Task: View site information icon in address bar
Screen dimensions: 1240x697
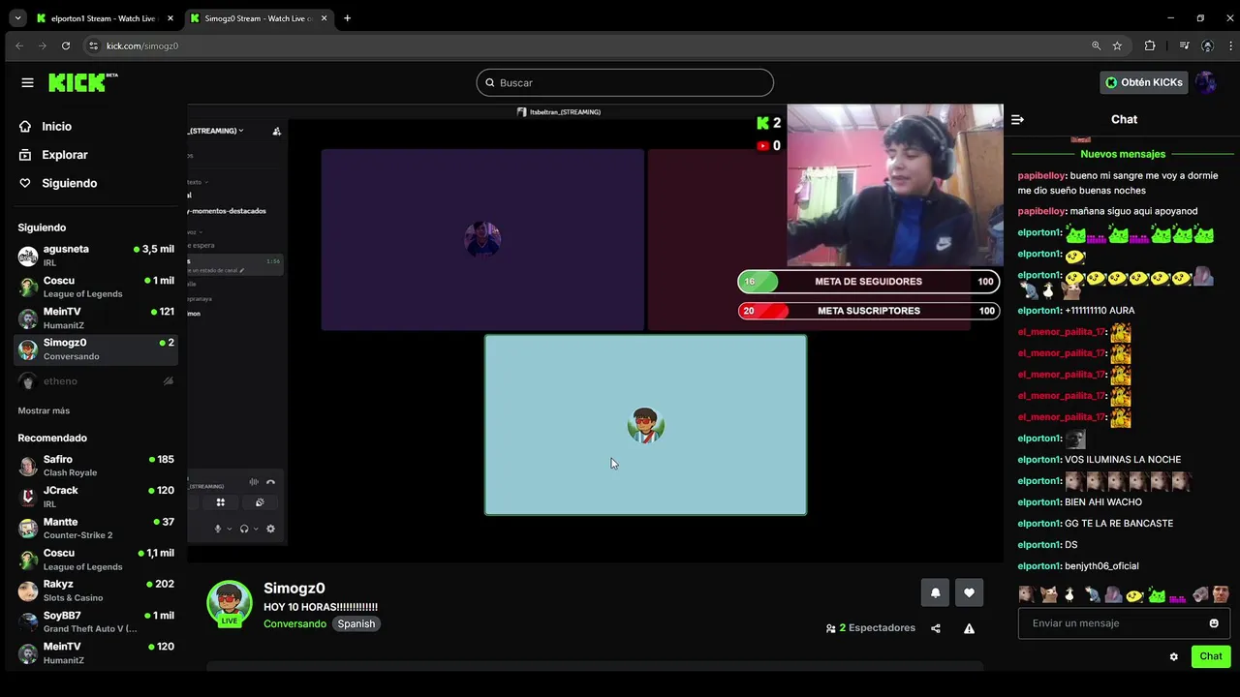Action: point(93,45)
